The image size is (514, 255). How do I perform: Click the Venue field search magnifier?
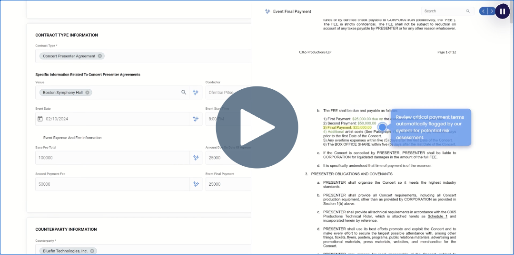184,93
